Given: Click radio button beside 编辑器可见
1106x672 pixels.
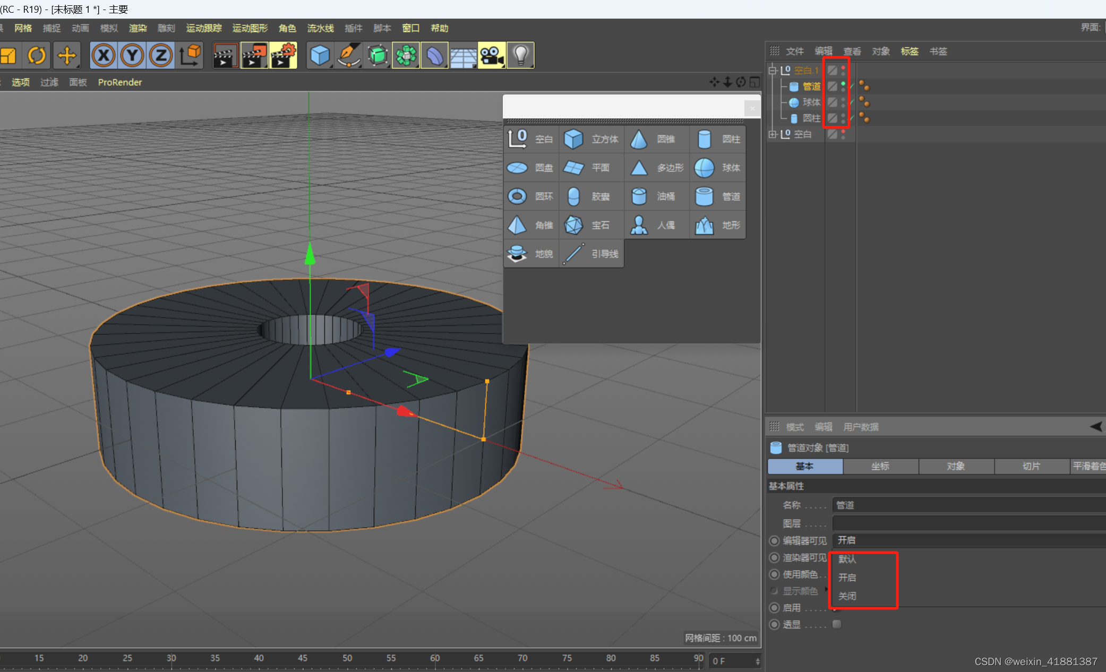Looking at the screenshot, I should point(774,540).
